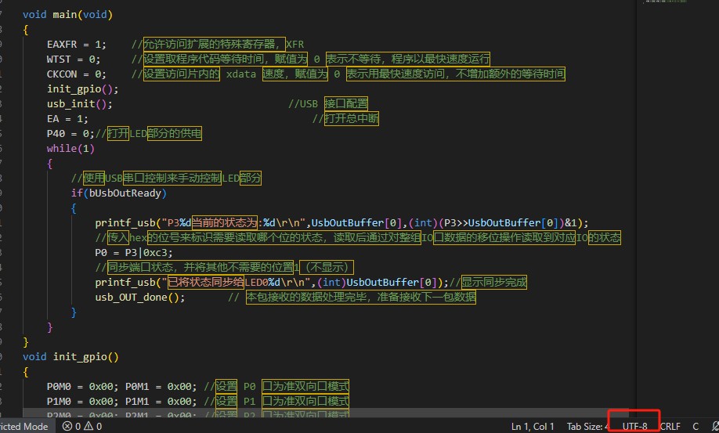Click the 'xdata' word in CKCON comment
The width and height of the screenshot is (719, 433).
[240, 74]
